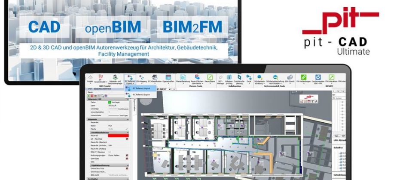Click the FM-Verbindungen green icon
This screenshot has height=180, width=406.
coord(304,77)
